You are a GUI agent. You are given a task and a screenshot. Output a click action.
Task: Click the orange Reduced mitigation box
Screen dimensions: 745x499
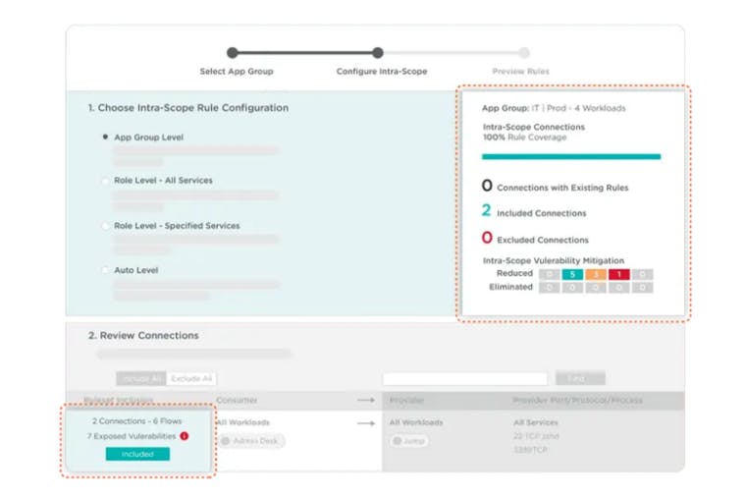point(596,274)
